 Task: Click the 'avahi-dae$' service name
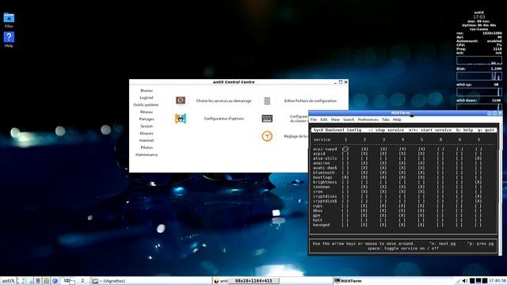pyautogui.click(x=325, y=168)
